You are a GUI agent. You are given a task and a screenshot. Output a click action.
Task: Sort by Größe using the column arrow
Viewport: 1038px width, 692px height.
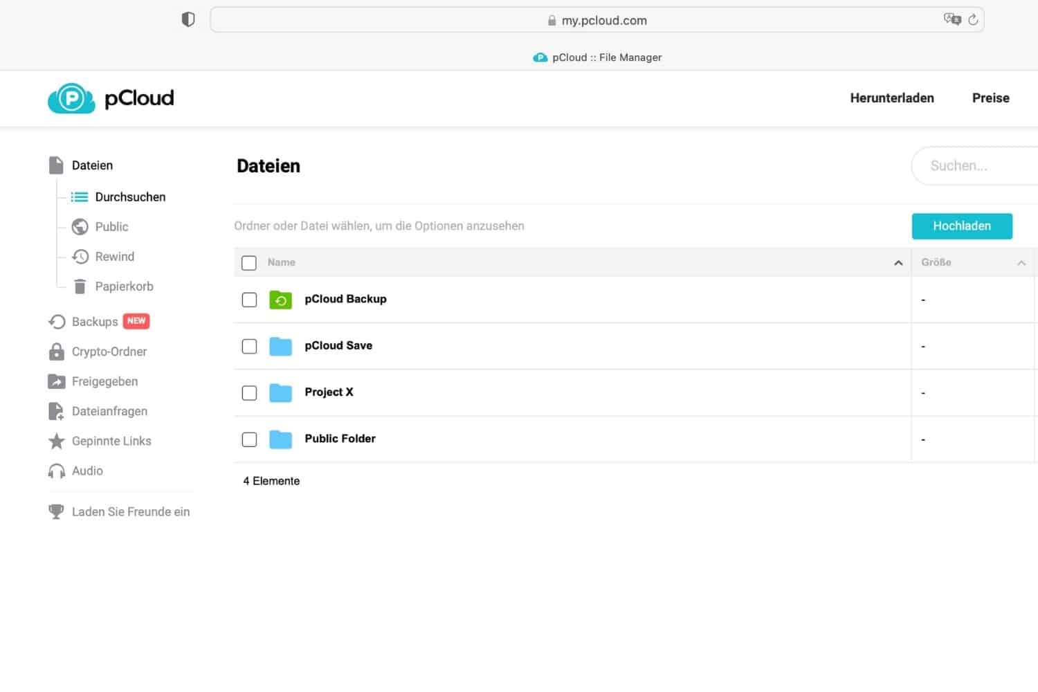click(x=1021, y=263)
